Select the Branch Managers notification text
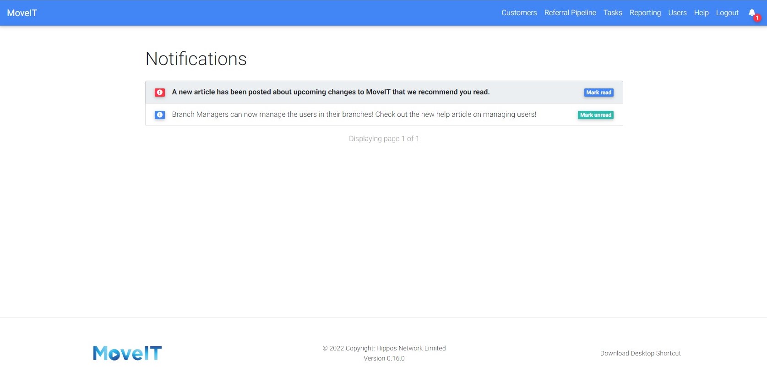Viewport: 767px width, 388px height. [x=354, y=115]
